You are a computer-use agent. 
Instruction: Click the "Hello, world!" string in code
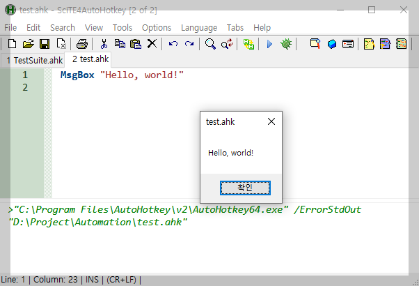pyautogui.click(x=142, y=75)
